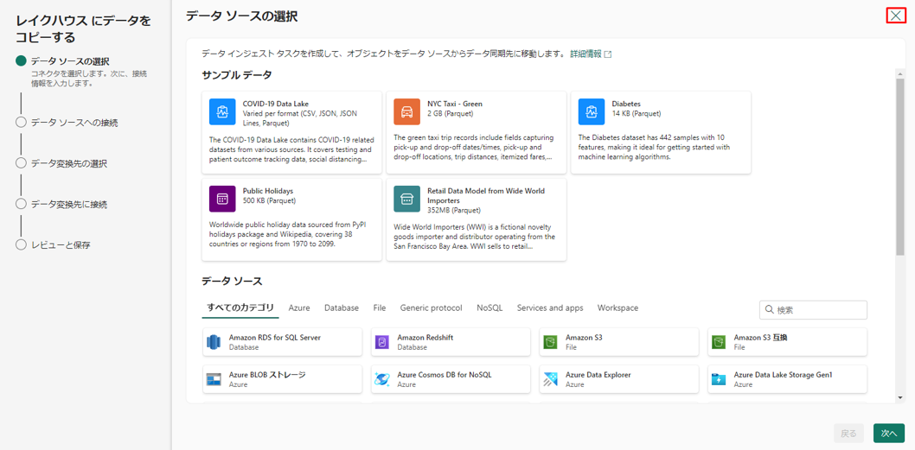915x450 pixels.
Task: Select the データ変換先の選択 step circle
Action: [x=21, y=163]
